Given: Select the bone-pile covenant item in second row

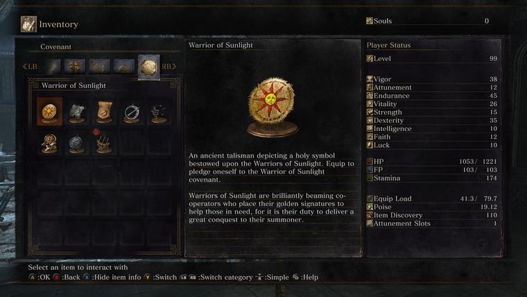Looking at the screenshot, I should (x=49, y=143).
